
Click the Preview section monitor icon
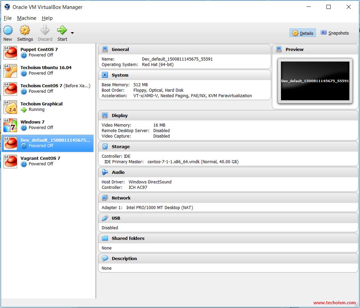279,49
